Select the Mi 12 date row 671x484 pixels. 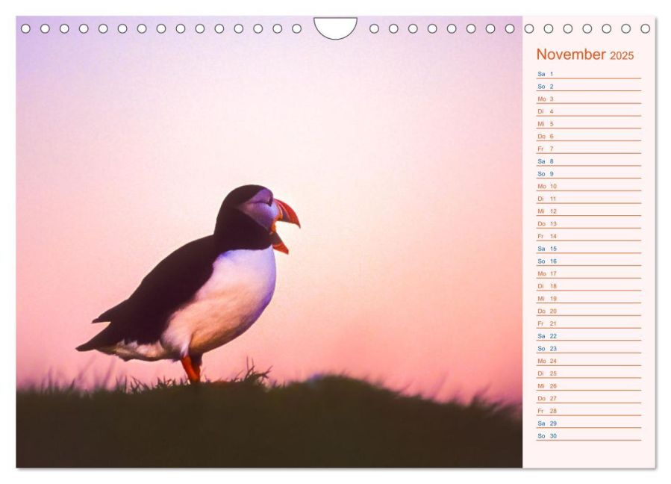click(588, 211)
